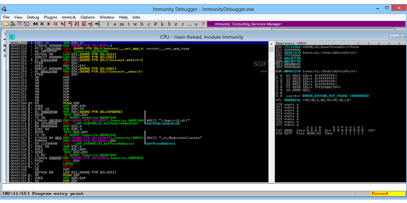Viewport: 407px width, 203px height.
Task: Open the File menu
Action: point(6,17)
